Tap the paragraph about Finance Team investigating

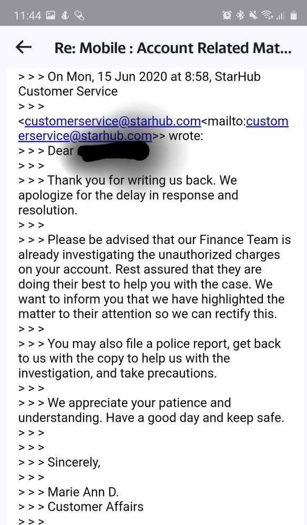155,277
